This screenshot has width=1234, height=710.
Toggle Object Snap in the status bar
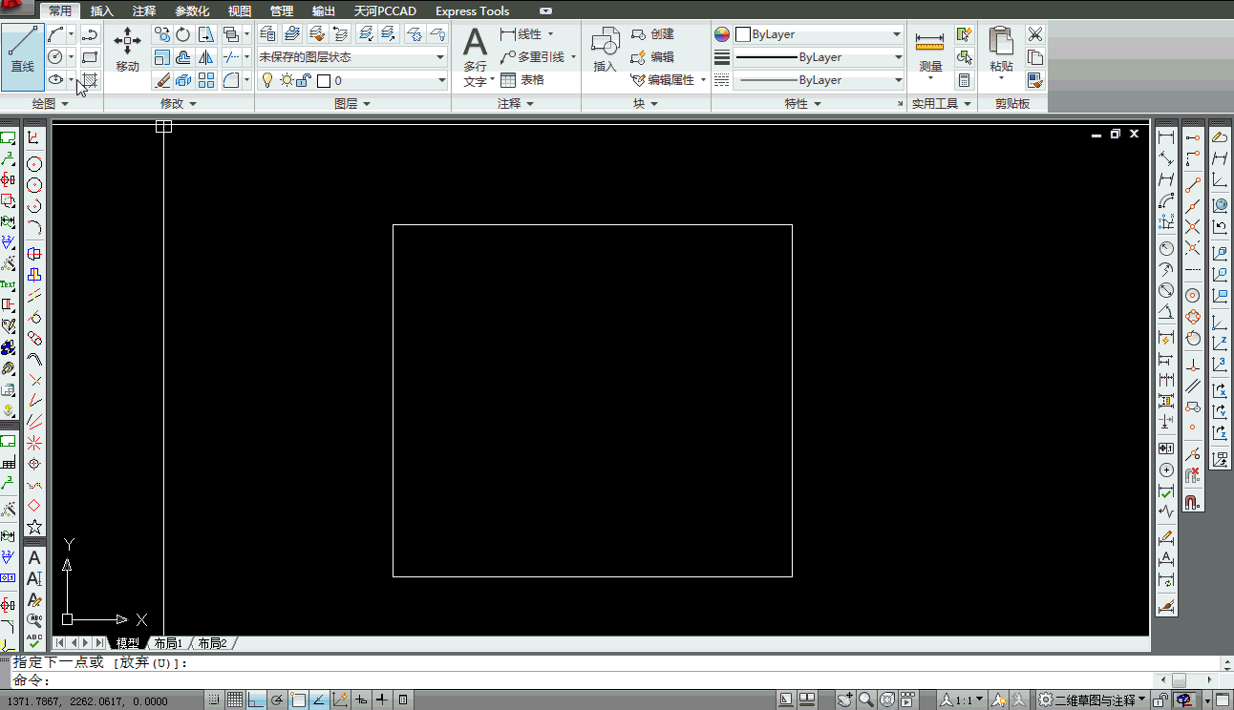(x=298, y=700)
